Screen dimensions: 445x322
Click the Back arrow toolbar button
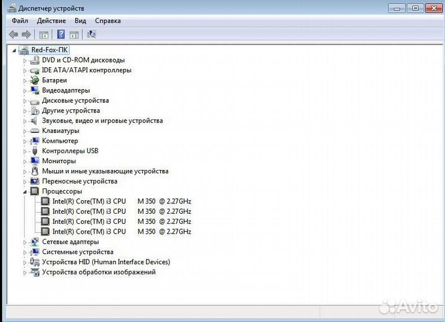14,35
